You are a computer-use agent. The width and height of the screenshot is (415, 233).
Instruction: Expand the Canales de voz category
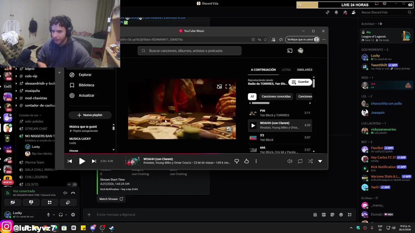click(30, 115)
